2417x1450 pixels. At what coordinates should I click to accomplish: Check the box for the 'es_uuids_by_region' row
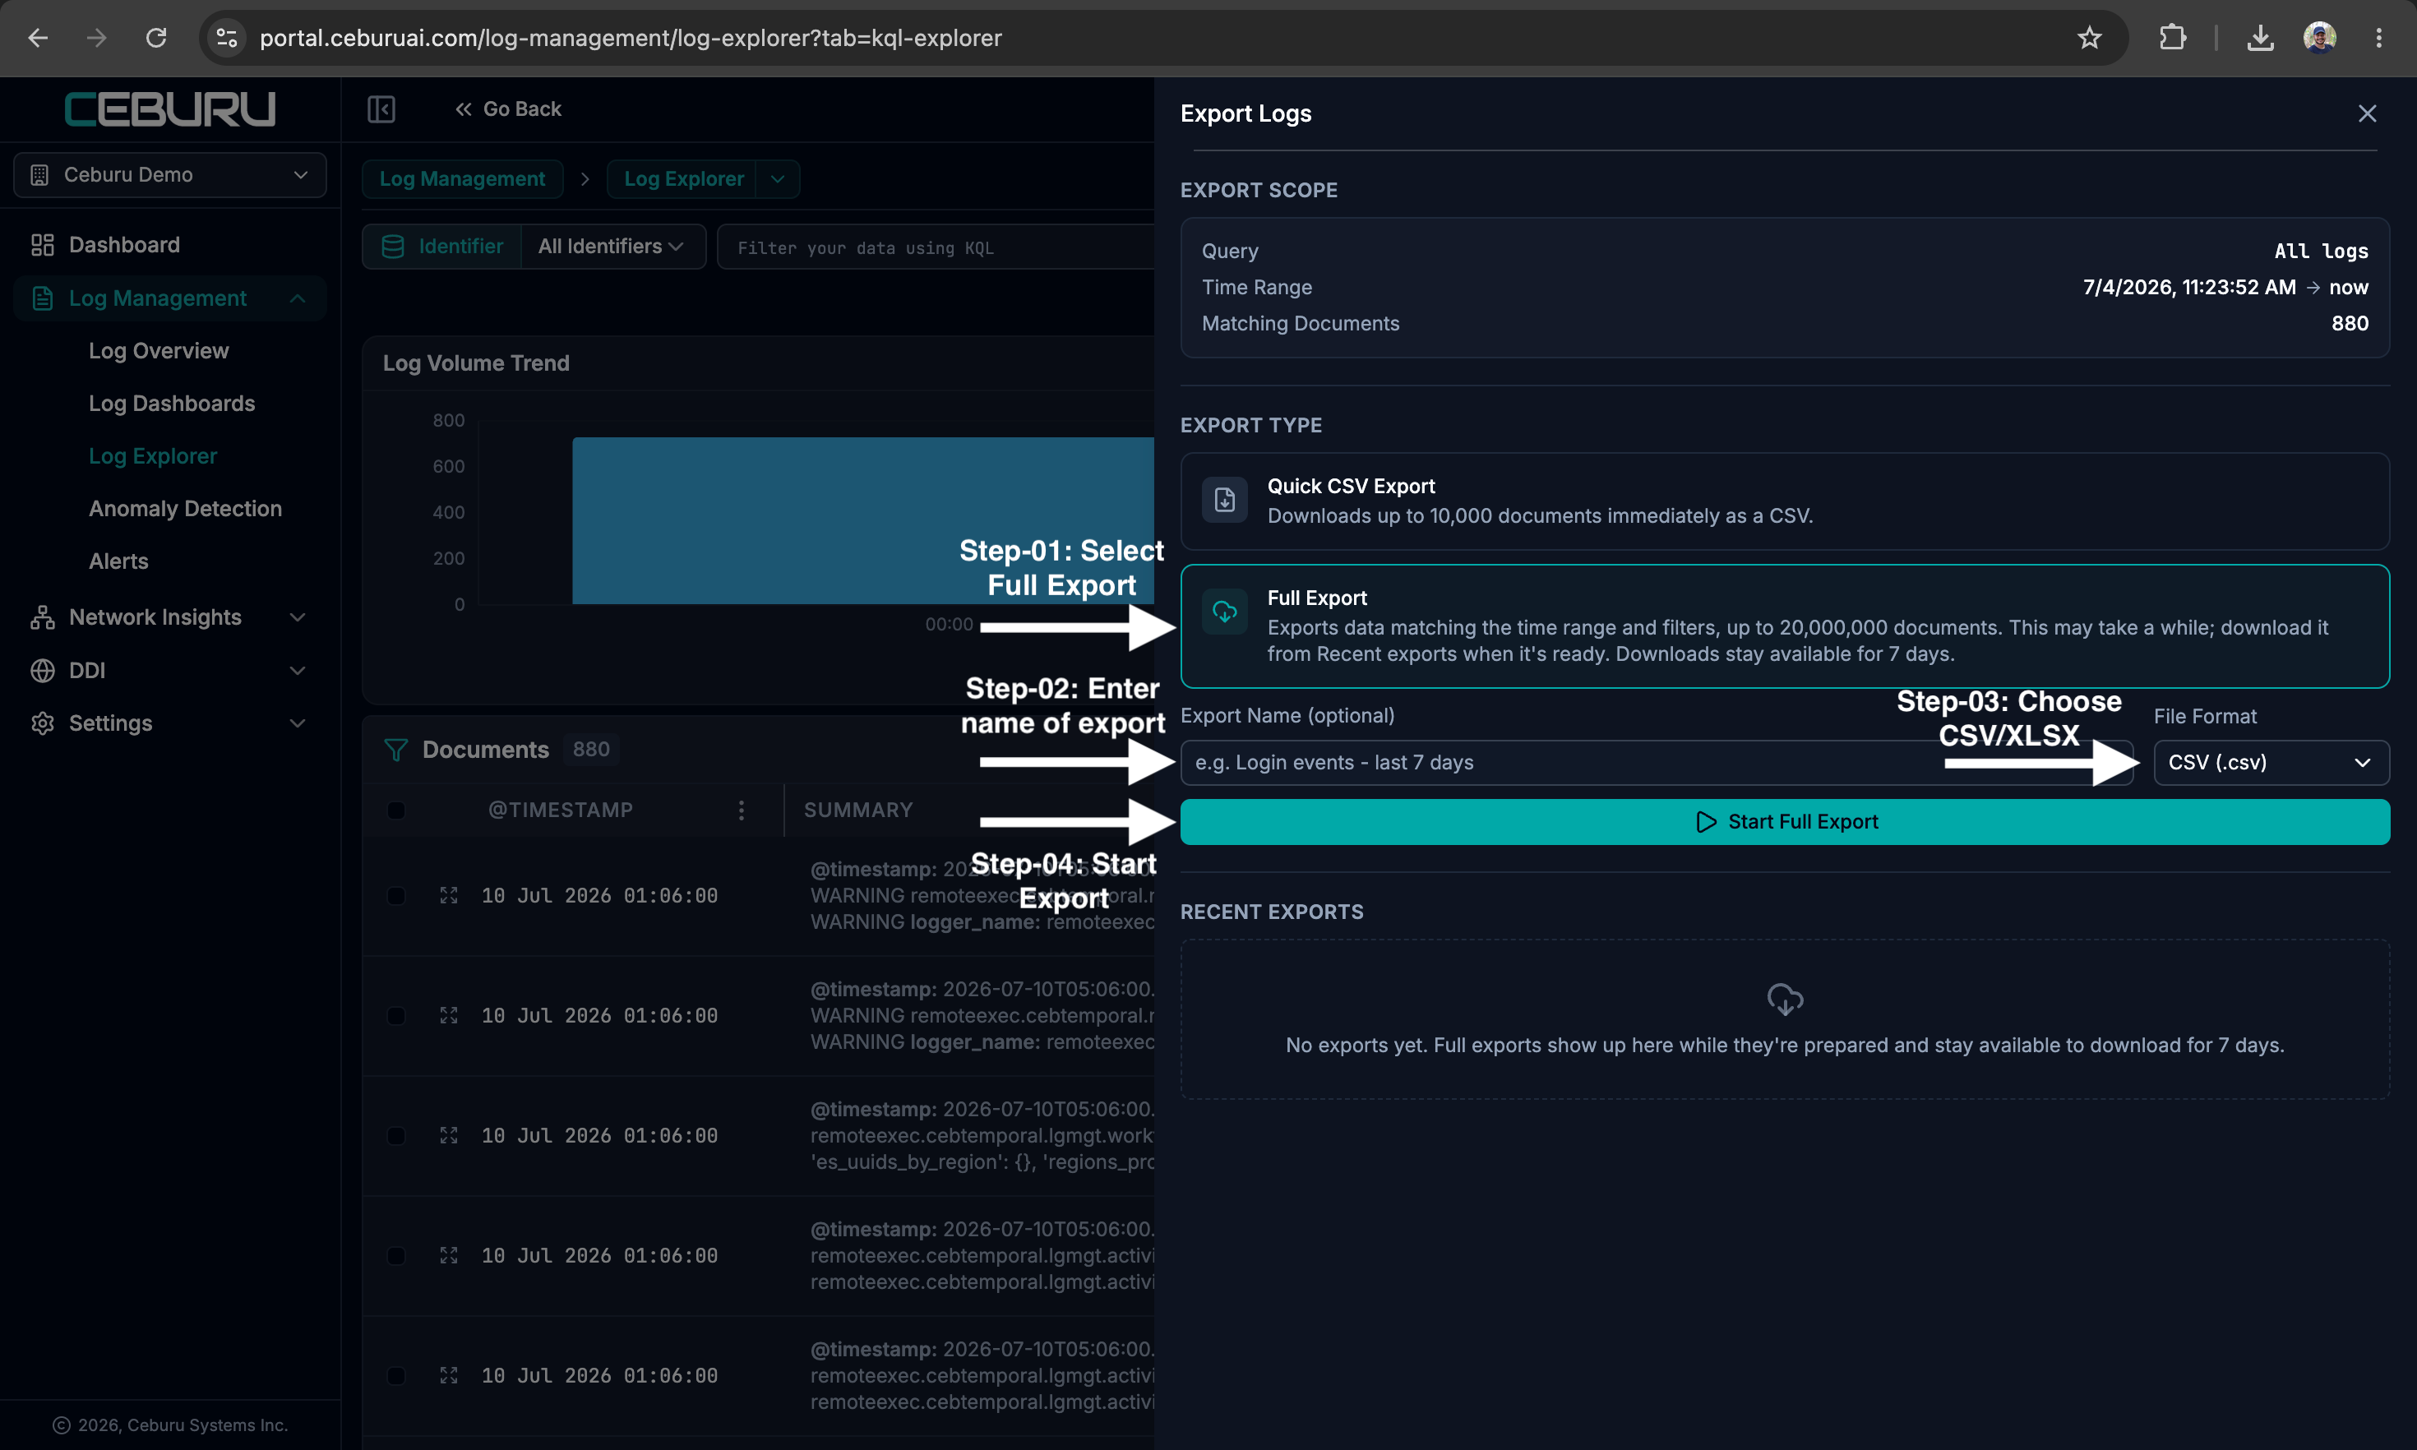[x=395, y=1135]
